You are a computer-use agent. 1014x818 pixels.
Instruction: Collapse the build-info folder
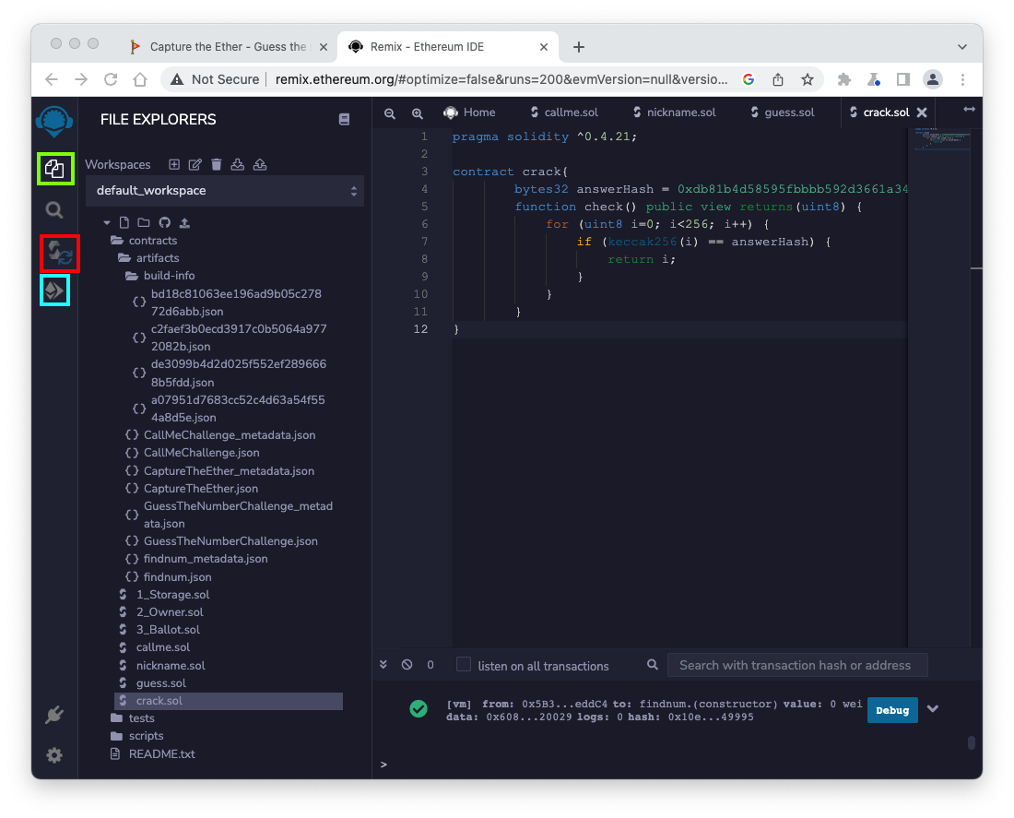point(168,276)
